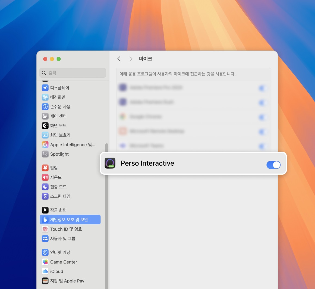Select 스크린 타임 label in sidebar

(60, 196)
